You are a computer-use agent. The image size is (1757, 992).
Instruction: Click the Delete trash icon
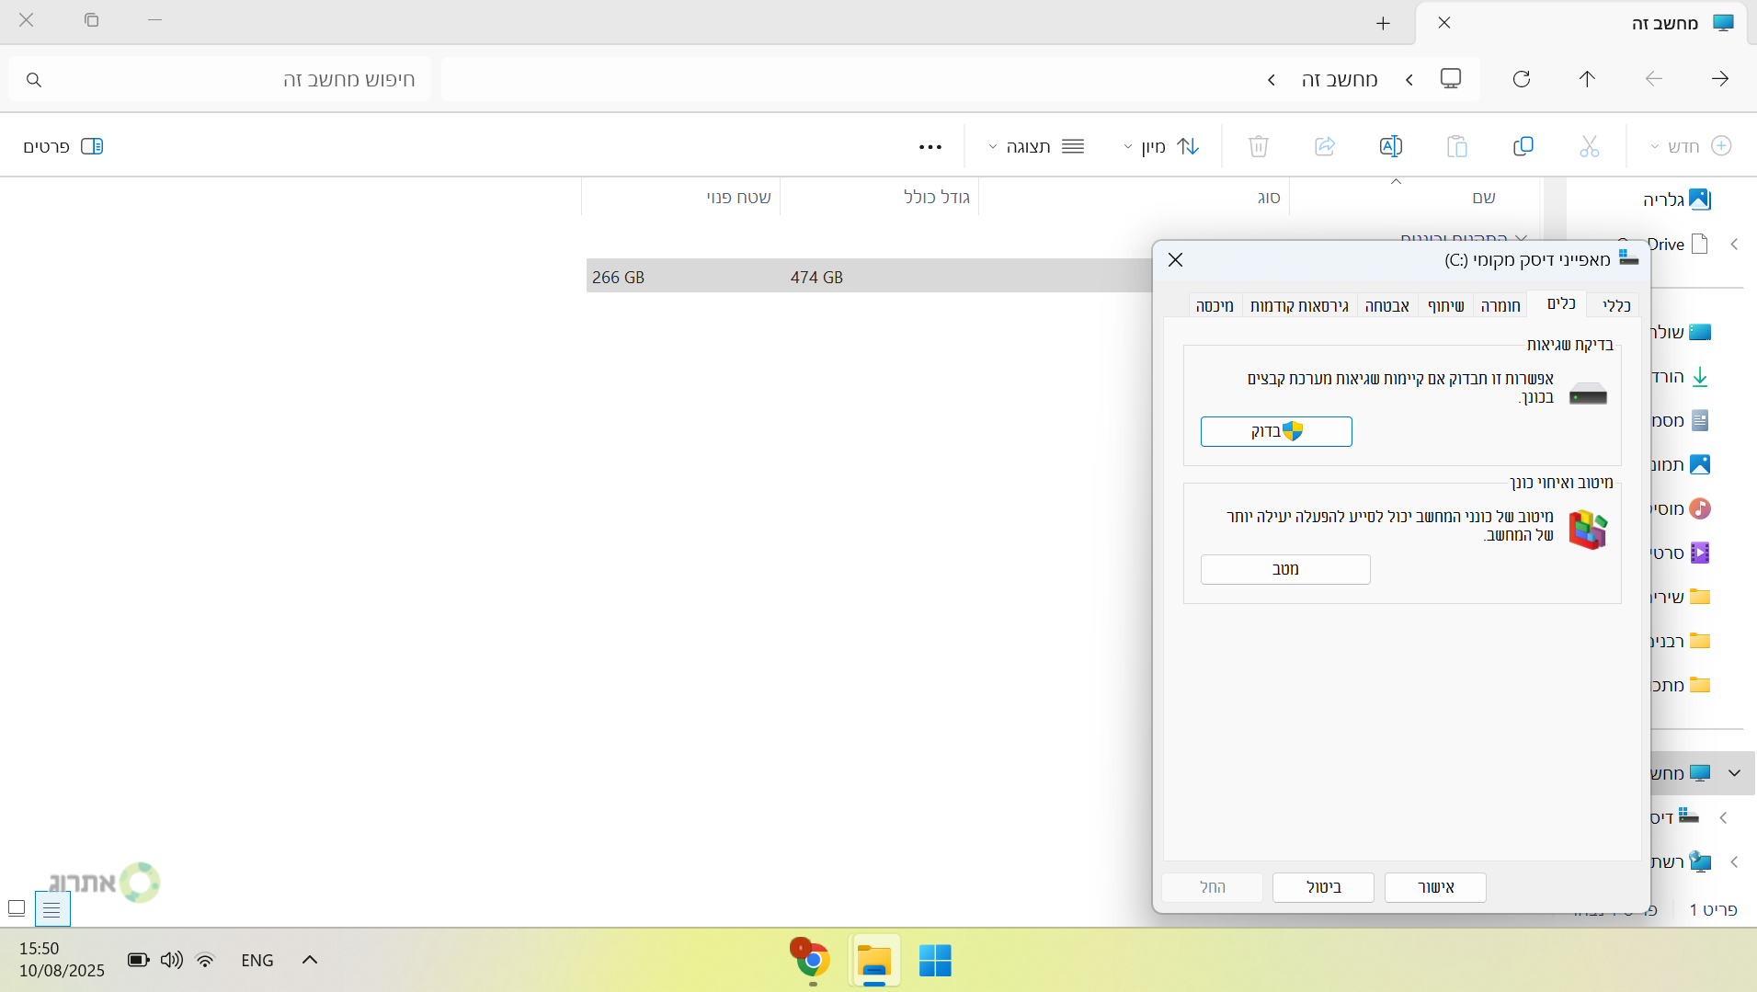pyautogui.click(x=1258, y=146)
